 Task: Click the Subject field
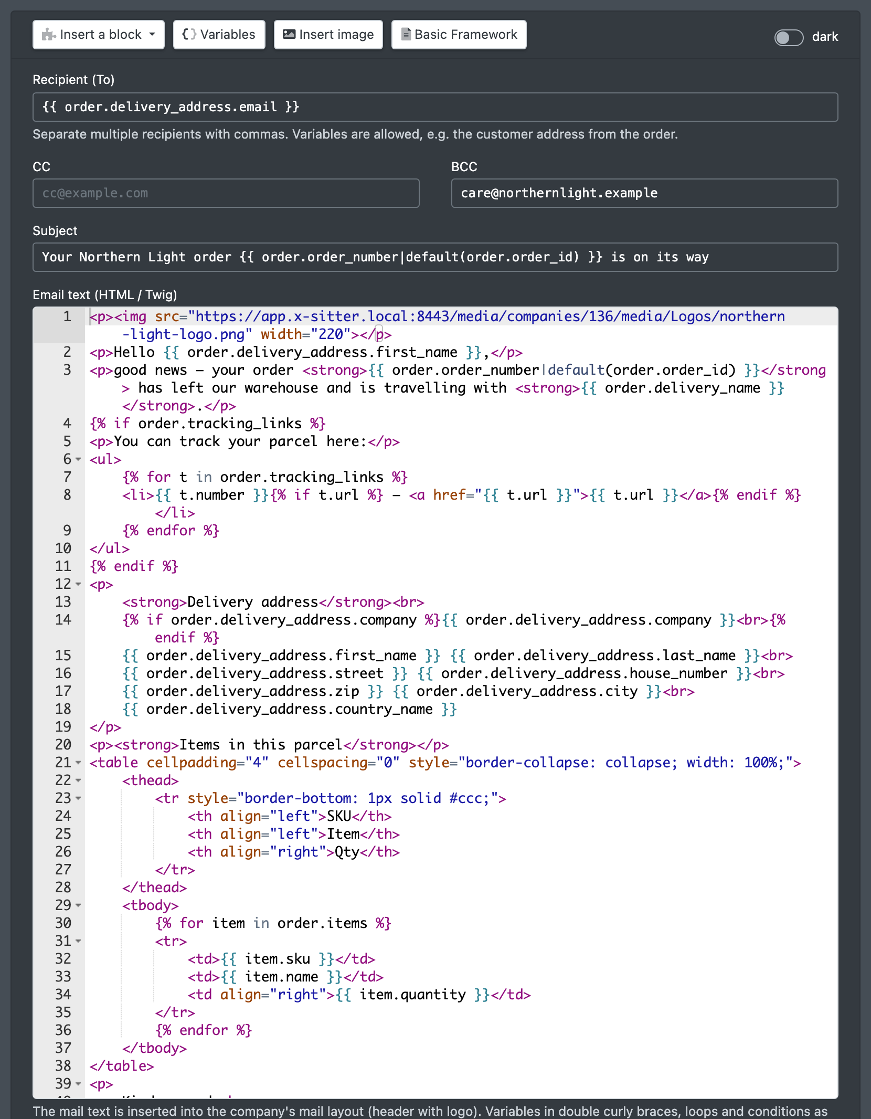point(436,257)
